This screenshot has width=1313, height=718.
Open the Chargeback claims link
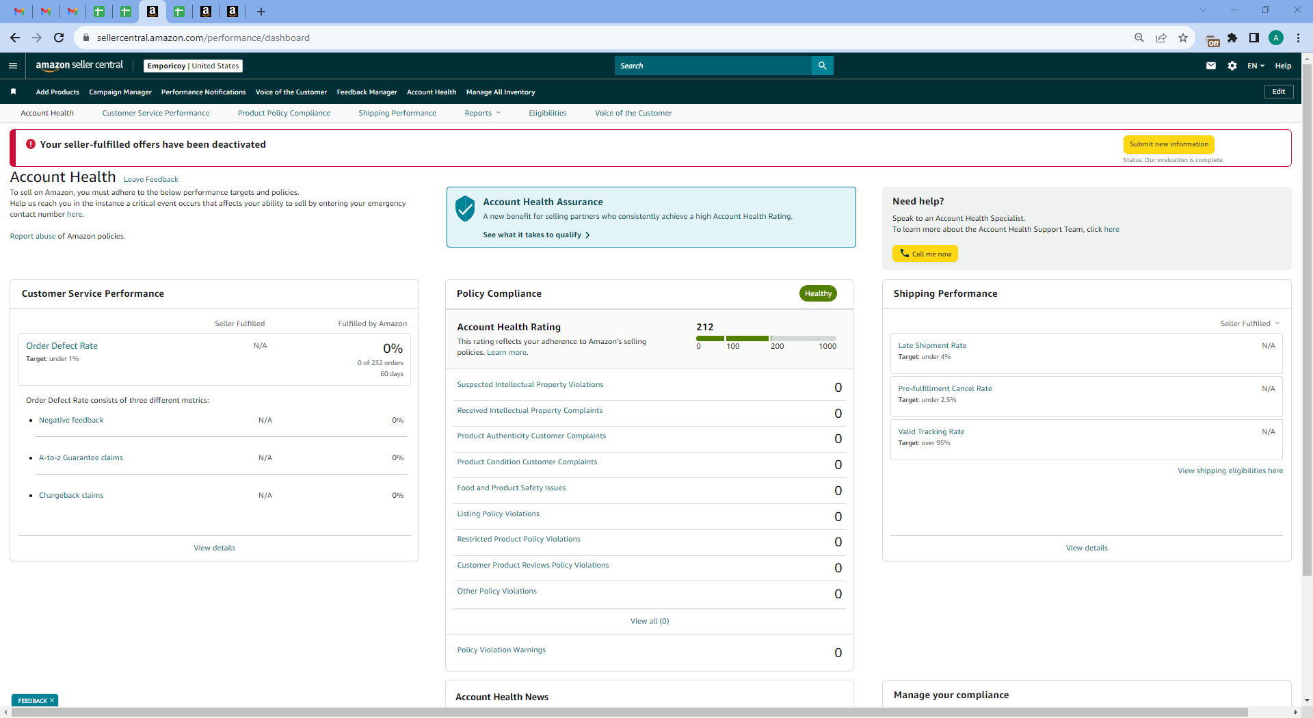pyautogui.click(x=71, y=495)
